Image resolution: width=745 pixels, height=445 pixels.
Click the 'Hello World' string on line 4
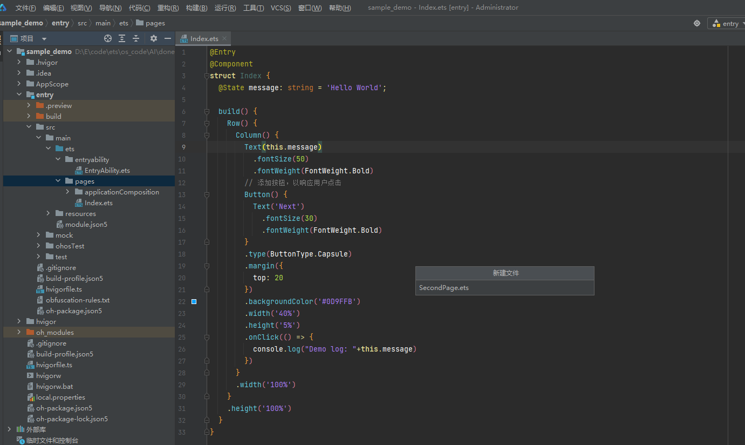(354, 87)
